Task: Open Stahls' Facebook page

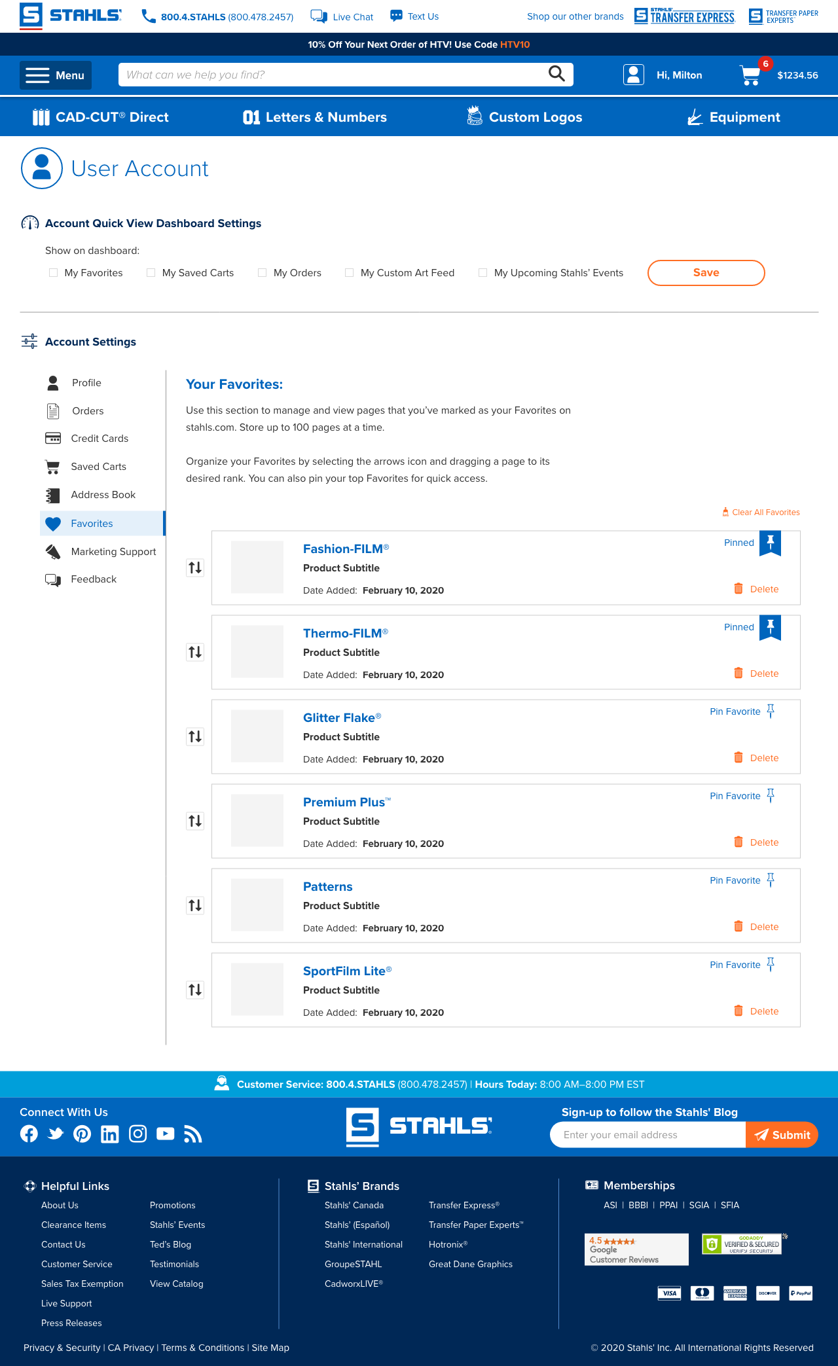Action: pyautogui.click(x=29, y=1134)
